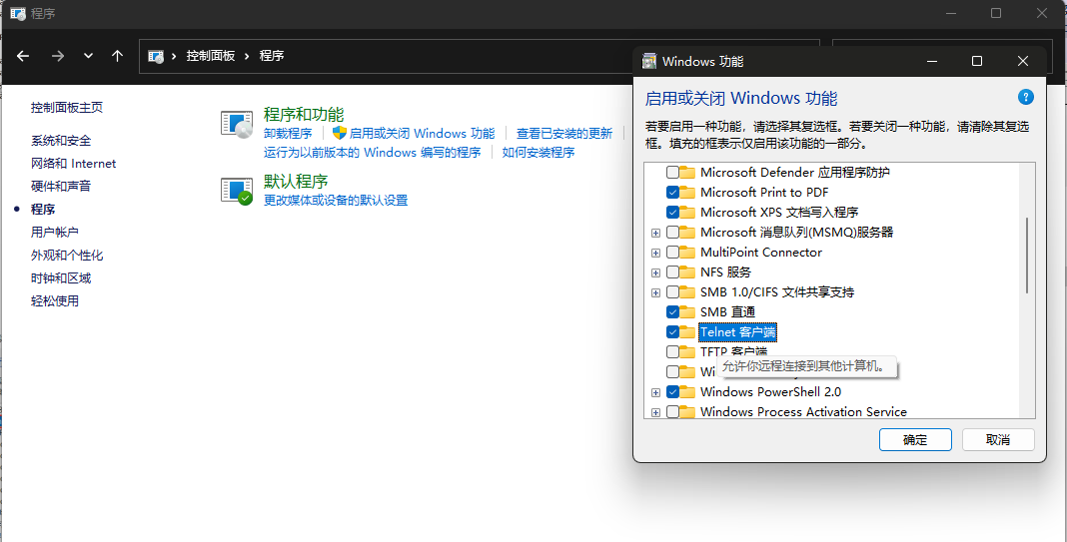Select Telnet 客户端 row label
This screenshot has height=542, width=1067.
737,331
